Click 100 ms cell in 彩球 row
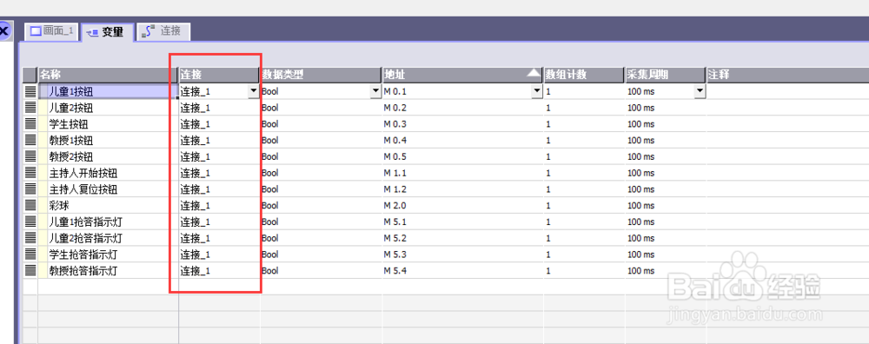 pyautogui.click(x=666, y=206)
